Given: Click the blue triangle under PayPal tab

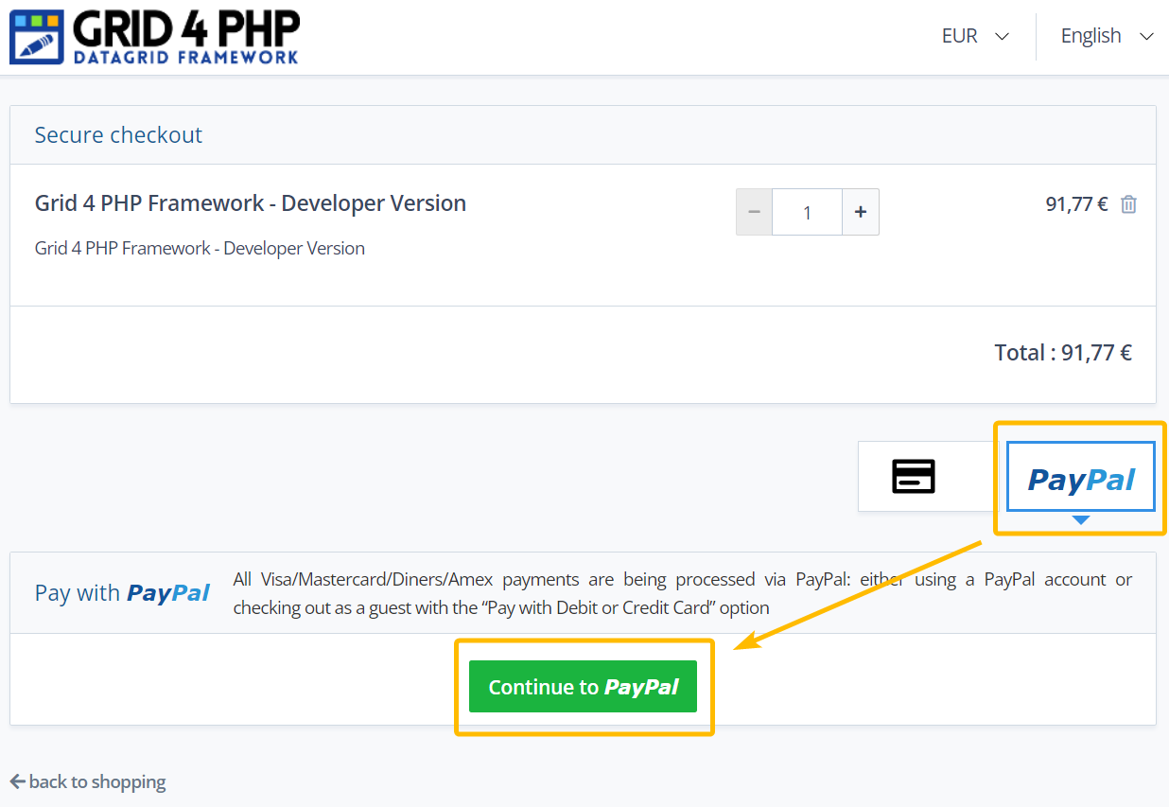Looking at the screenshot, I should coord(1081,519).
